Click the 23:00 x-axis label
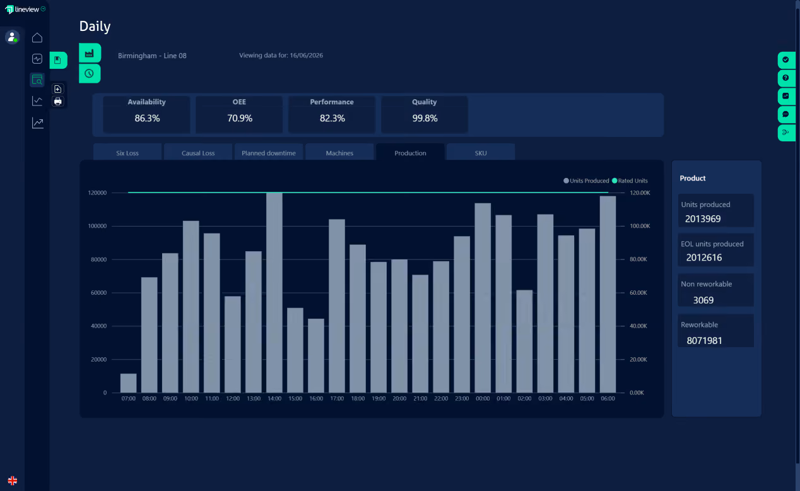This screenshot has width=800, height=491. pos(462,399)
